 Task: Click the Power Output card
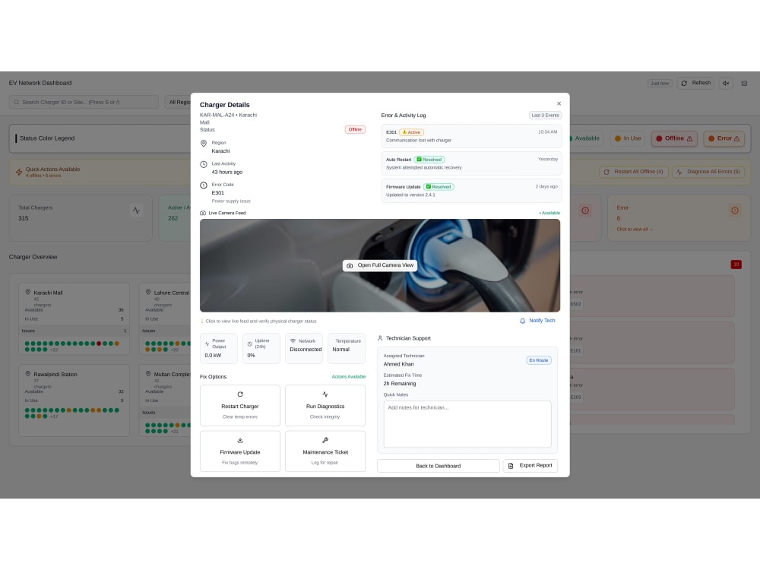[x=219, y=348]
